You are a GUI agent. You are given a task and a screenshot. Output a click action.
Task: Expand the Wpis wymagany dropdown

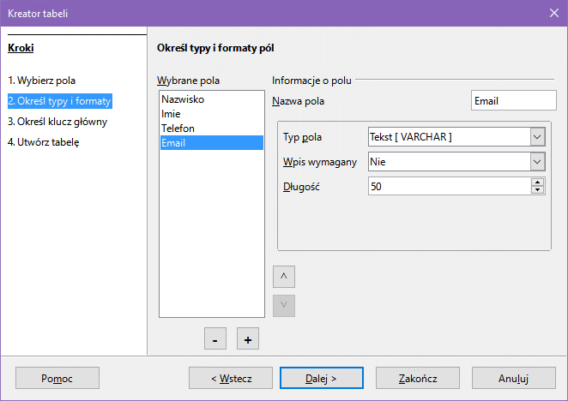tap(537, 161)
